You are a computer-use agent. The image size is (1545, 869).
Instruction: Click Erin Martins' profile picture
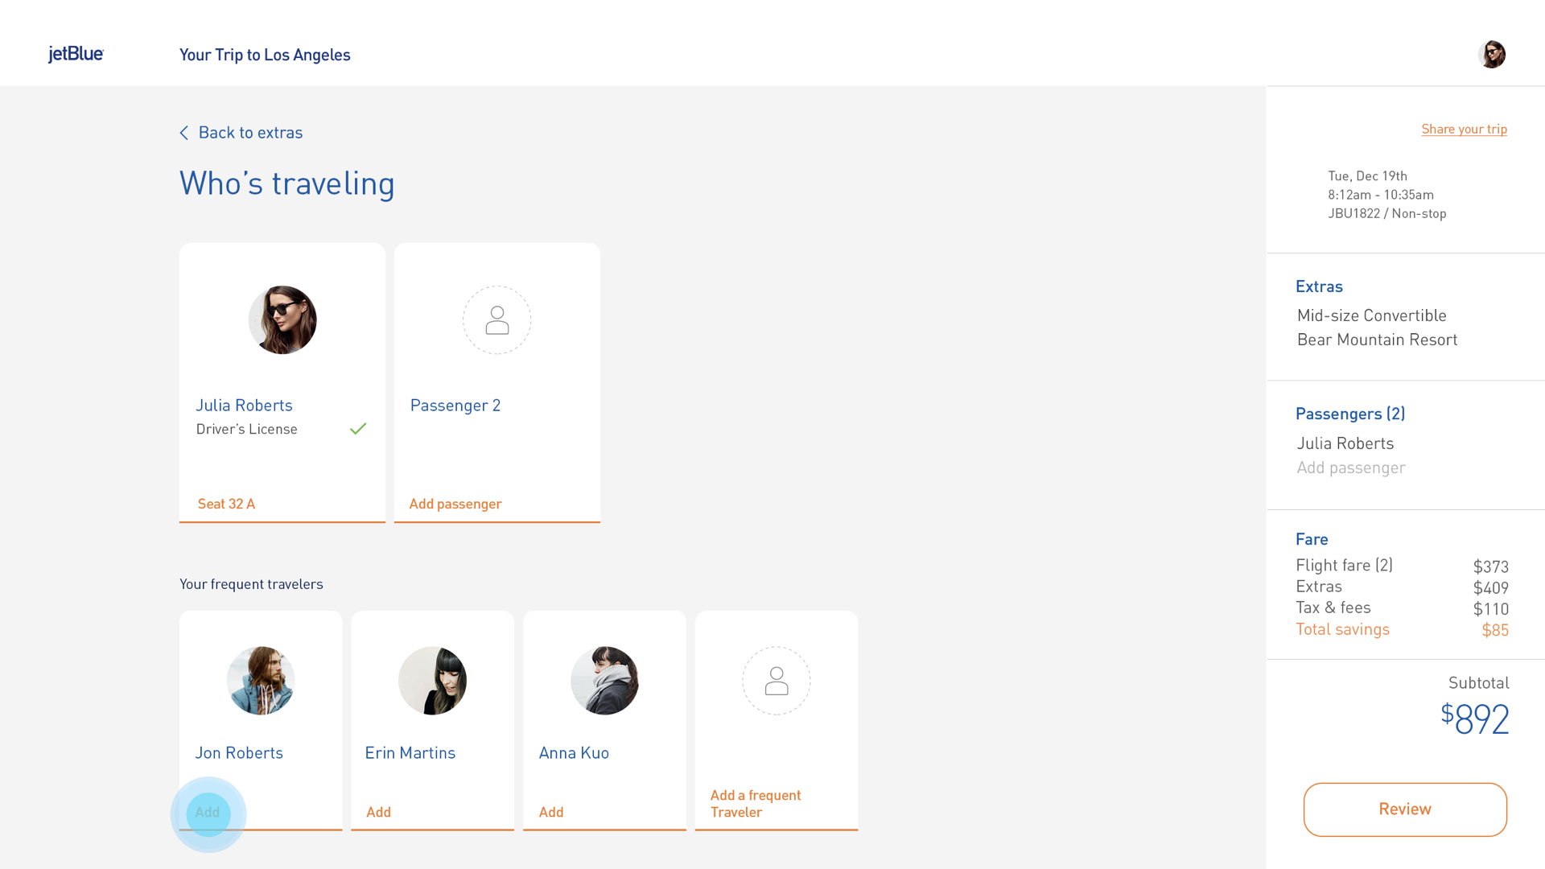(432, 681)
